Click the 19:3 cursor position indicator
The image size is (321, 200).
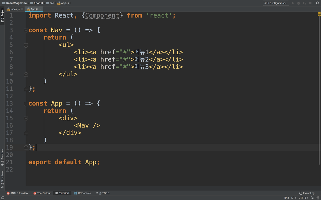286,198
